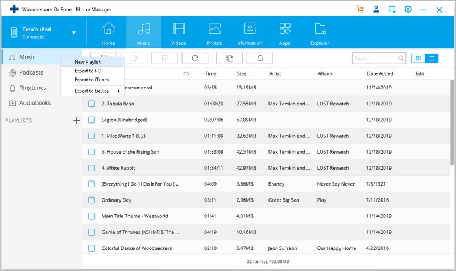Check the Legion (Unabridged) checkbox
The width and height of the screenshot is (456, 271).
[92, 120]
